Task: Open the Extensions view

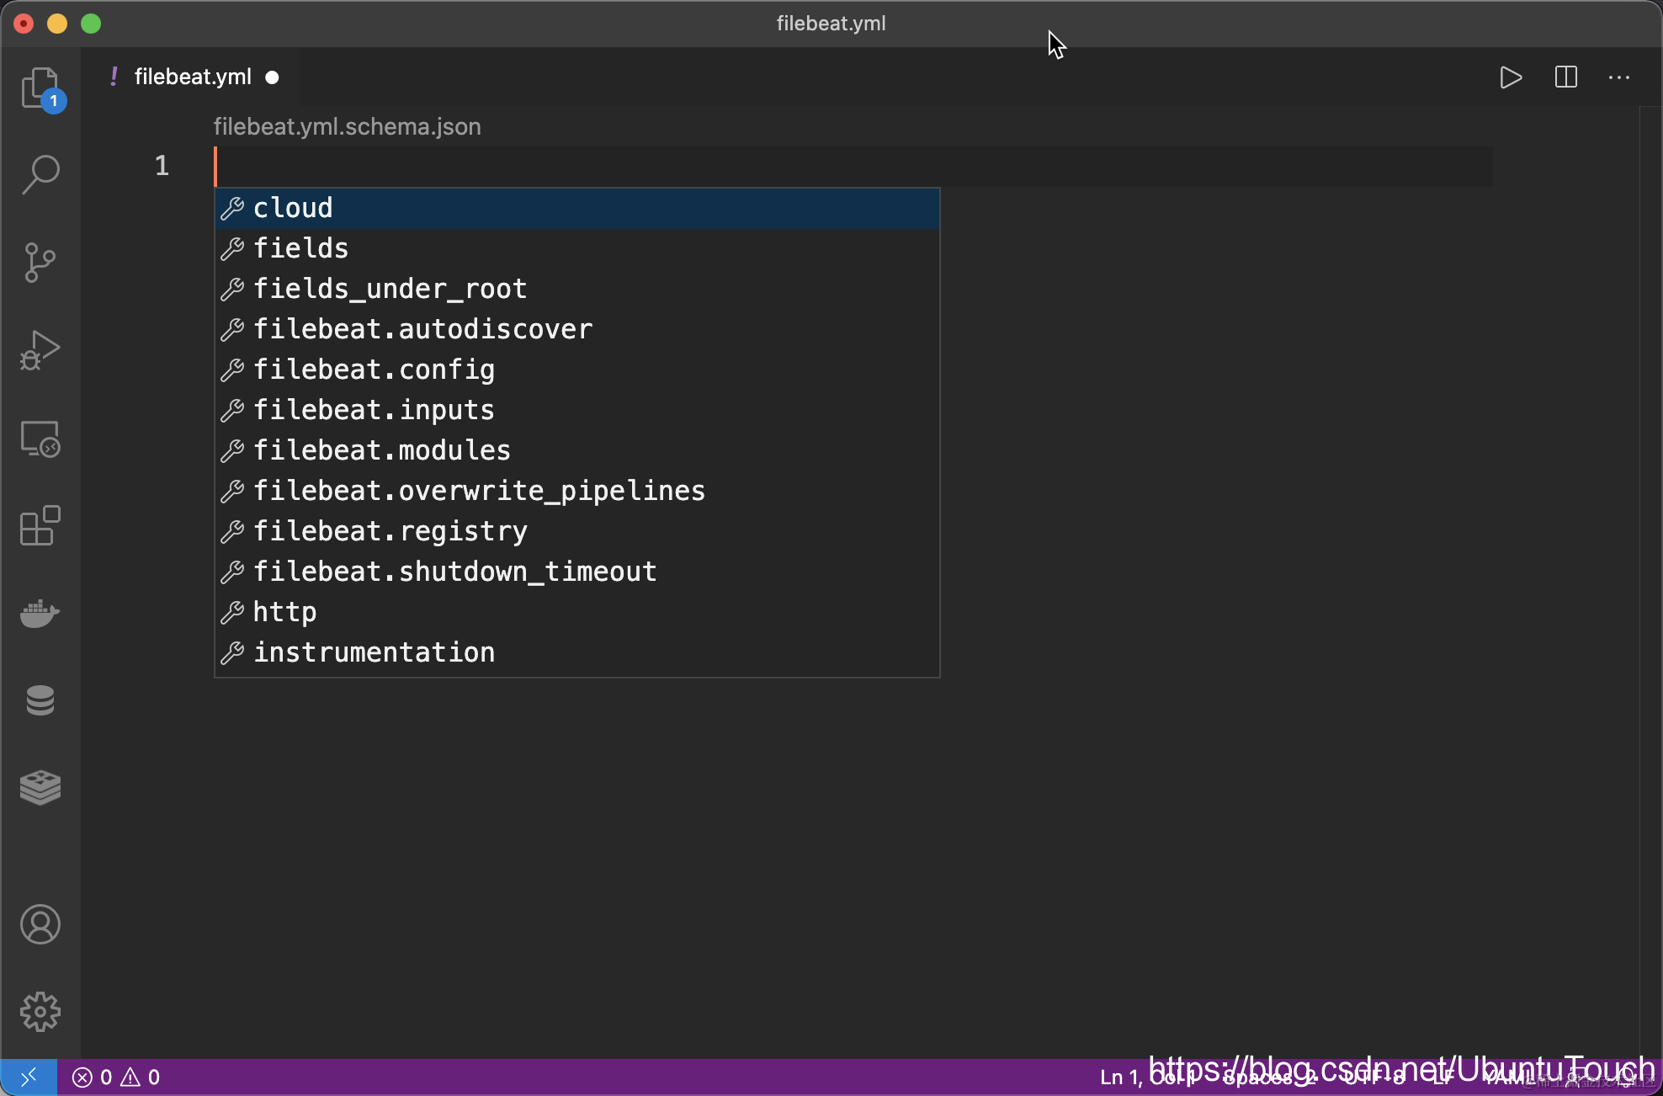Action: point(40,526)
